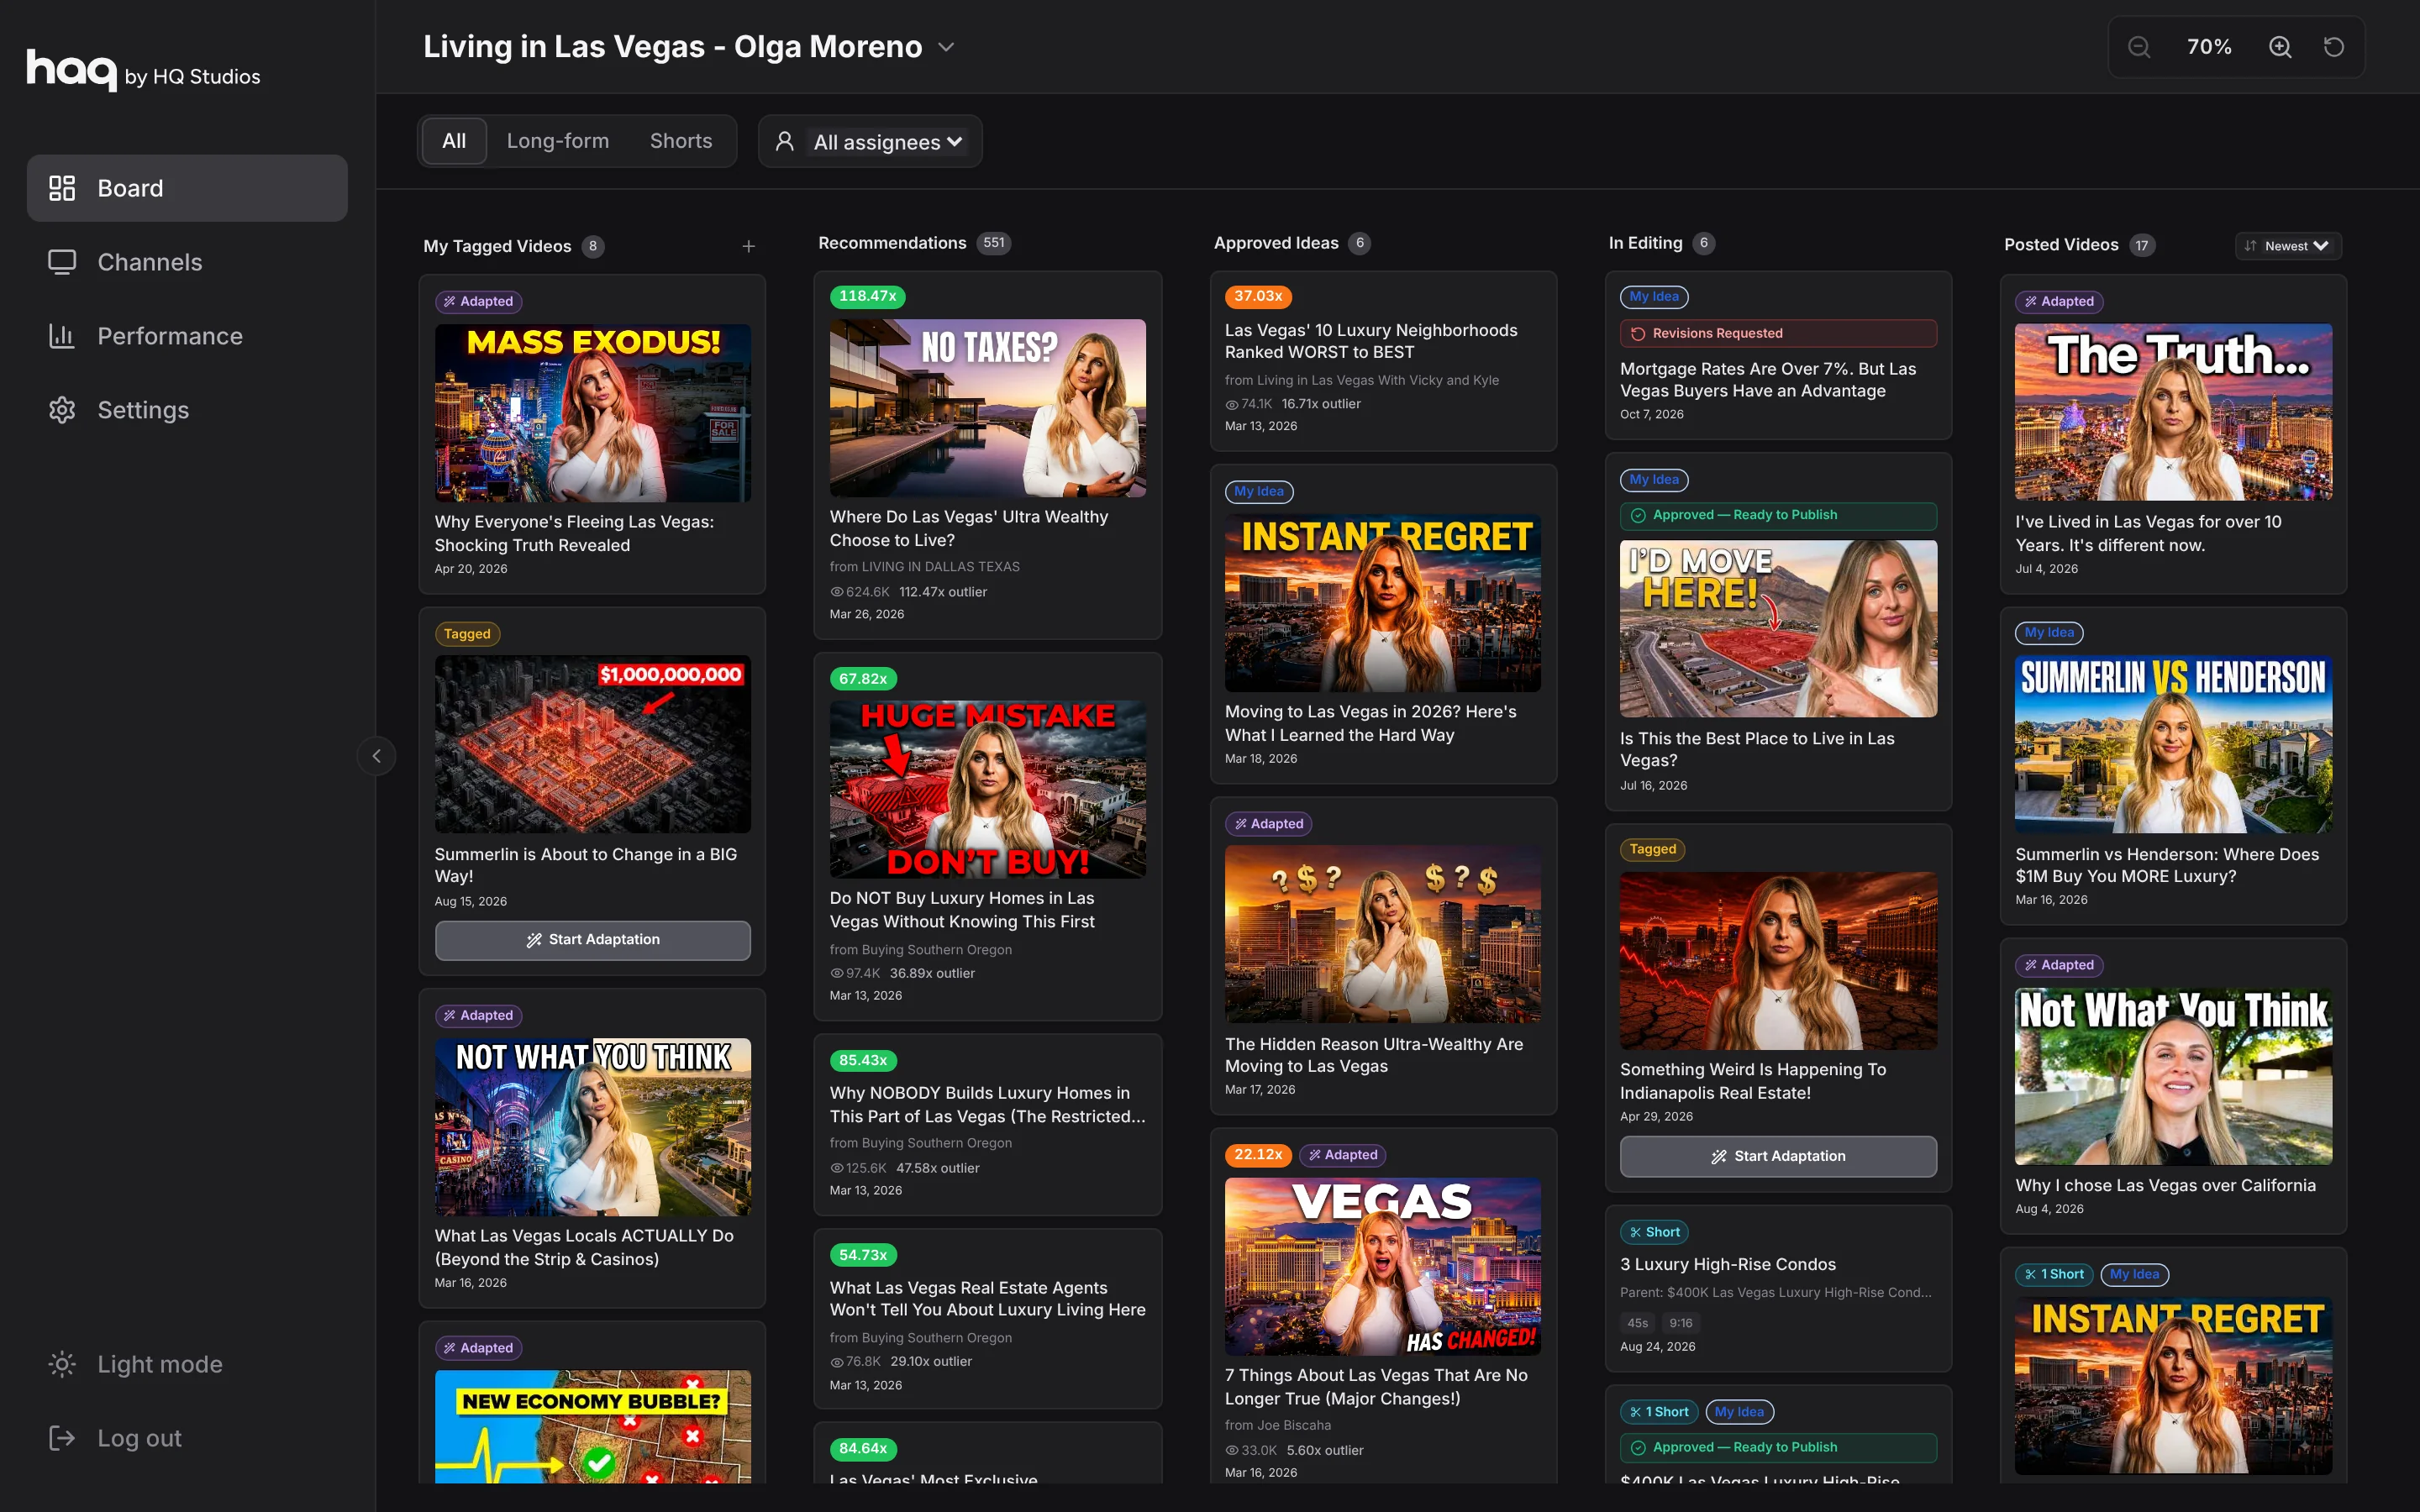Open I'D MOVE HERE! thumbnail
The image size is (2420, 1512).
point(1778,628)
